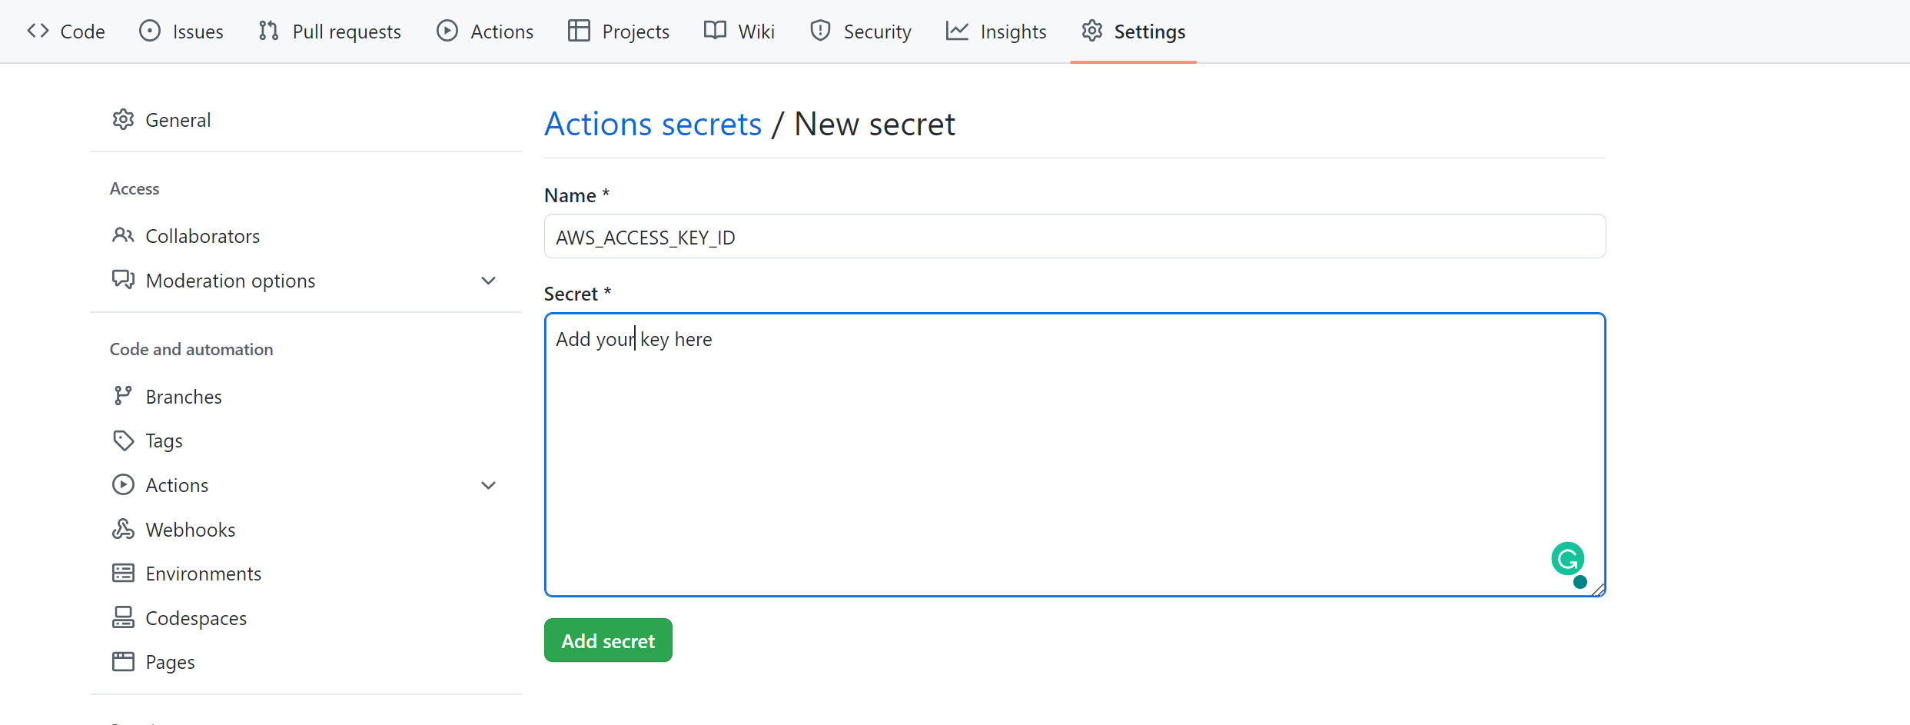The height and width of the screenshot is (725, 1910).
Task: Click the Pages browser icon
Action: point(123,662)
